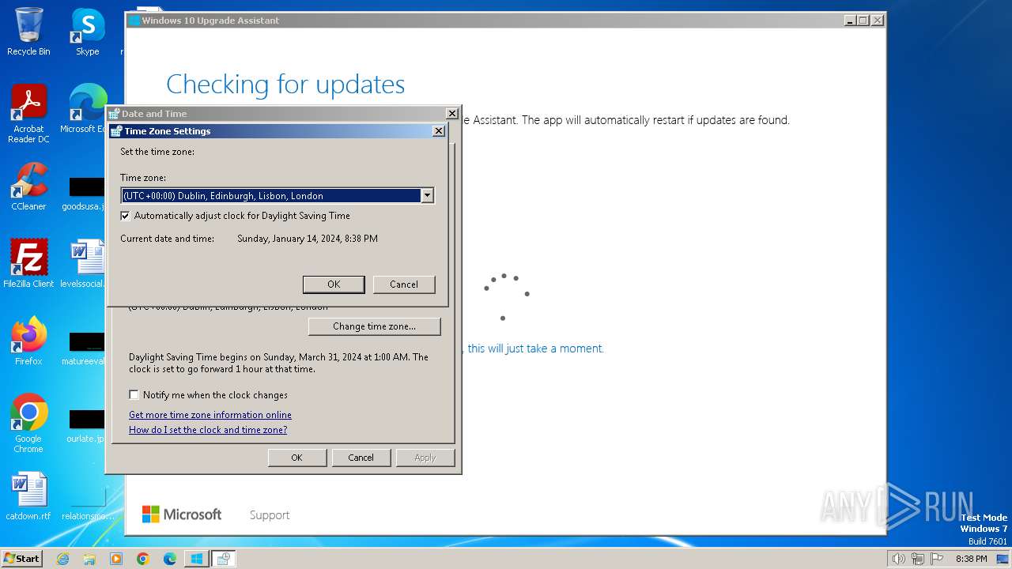Open the catdown.rtf desktop document
The image size is (1012, 569).
coord(28,496)
